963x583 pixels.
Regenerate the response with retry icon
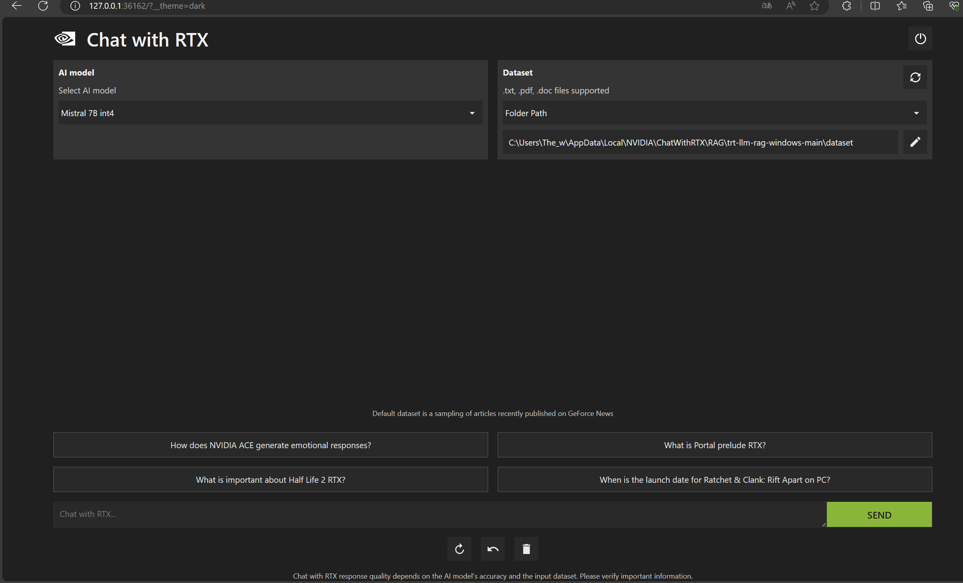[459, 549]
